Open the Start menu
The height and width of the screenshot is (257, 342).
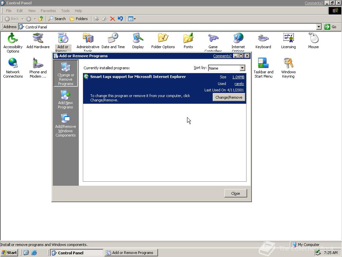(x=9, y=253)
